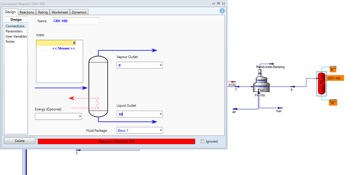This screenshot has height=175, width=356.
Task: Switch to the Design tab
Action: pyautogui.click(x=10, y=12)
